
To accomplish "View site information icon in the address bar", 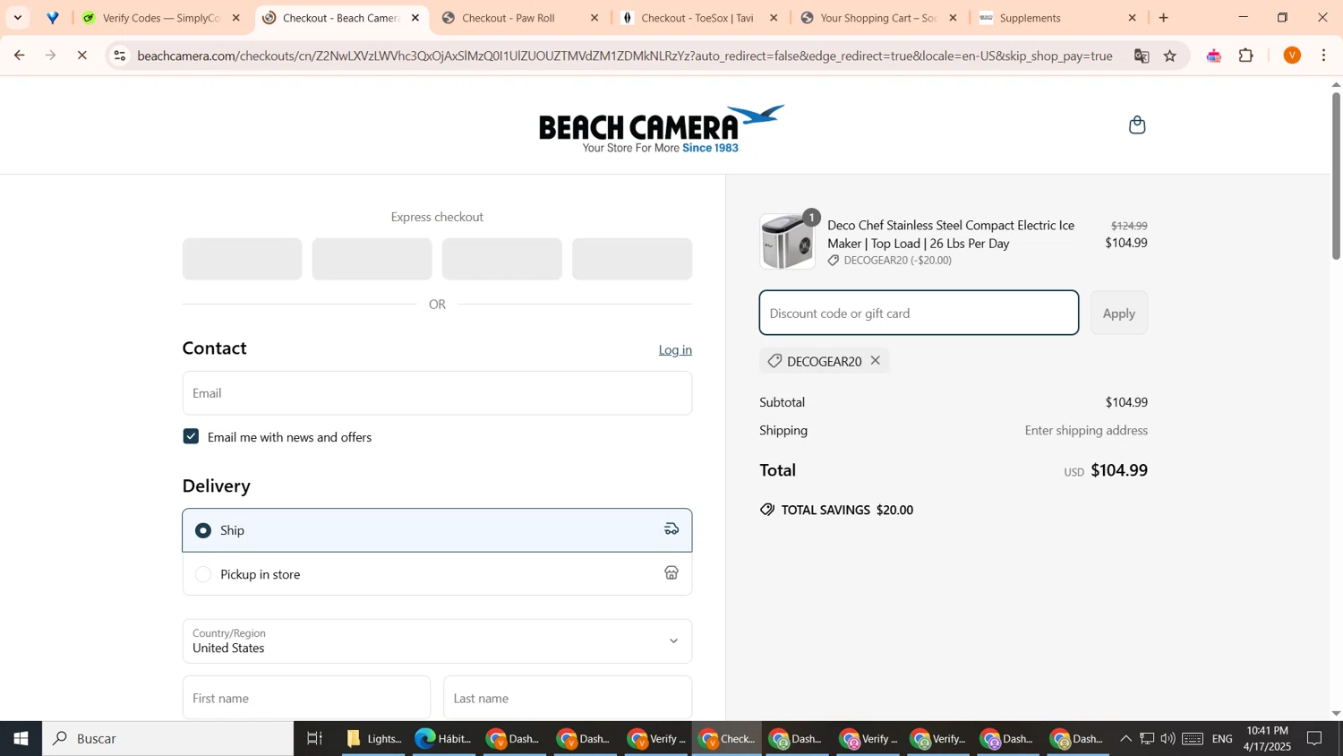I will (119, 56).
